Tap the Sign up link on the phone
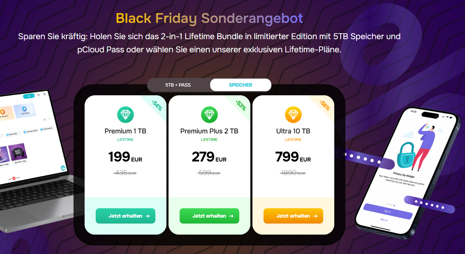 pyautogui.click(x=384, y=220)
